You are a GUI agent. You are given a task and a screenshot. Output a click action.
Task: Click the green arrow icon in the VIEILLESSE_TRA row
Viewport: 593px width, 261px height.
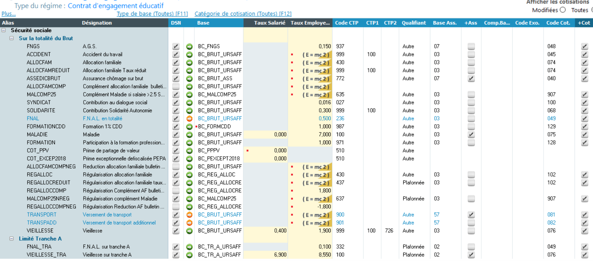[x=189, y=255]
